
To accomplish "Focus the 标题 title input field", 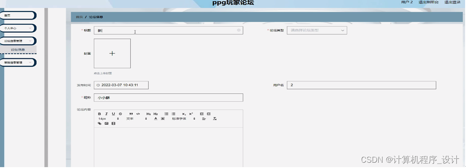I will 168,30.
